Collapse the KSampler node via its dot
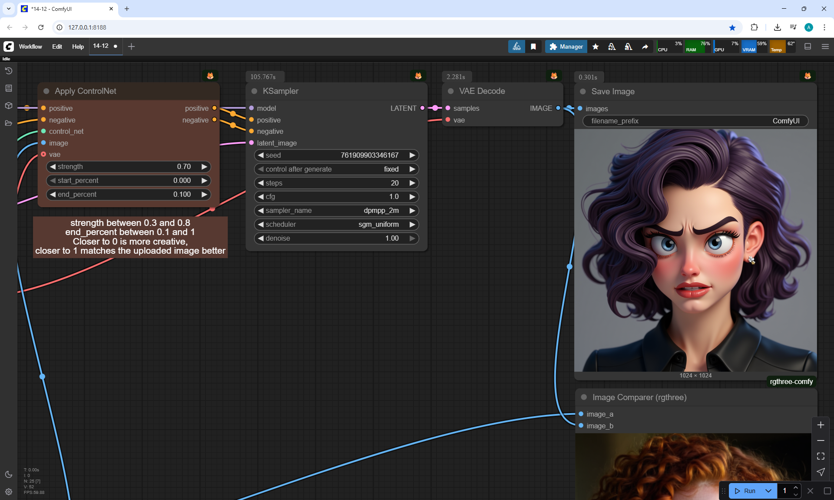 click(255, 91)
